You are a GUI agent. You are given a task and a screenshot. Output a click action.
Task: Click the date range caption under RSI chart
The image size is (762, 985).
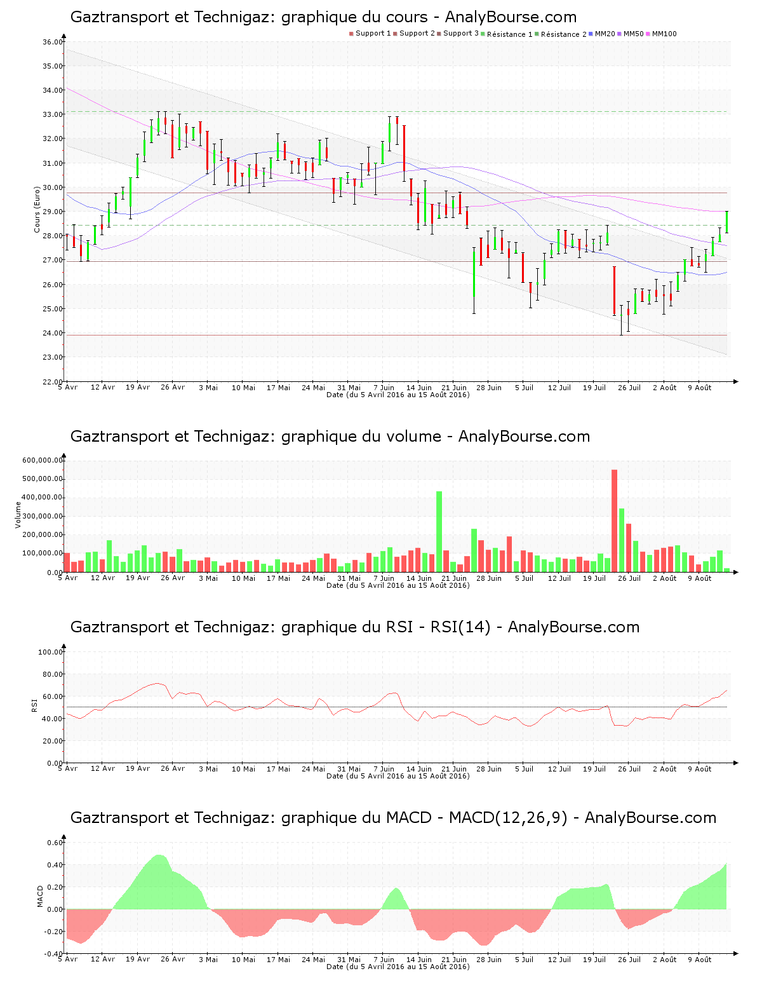coord(398,776)
